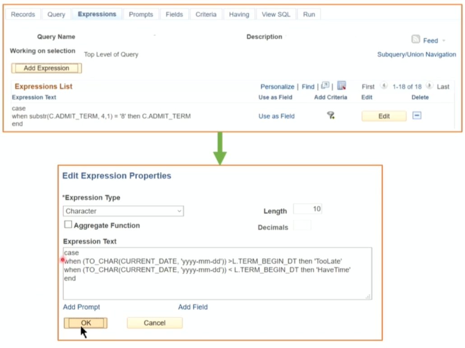Click the Download to Excel spreadsheet icon
465x348 pixels.
[x=341, y=86]
